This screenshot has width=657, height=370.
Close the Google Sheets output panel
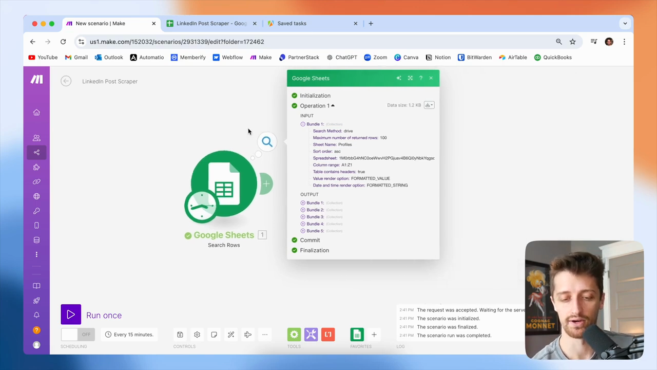(x=431, y=78)
